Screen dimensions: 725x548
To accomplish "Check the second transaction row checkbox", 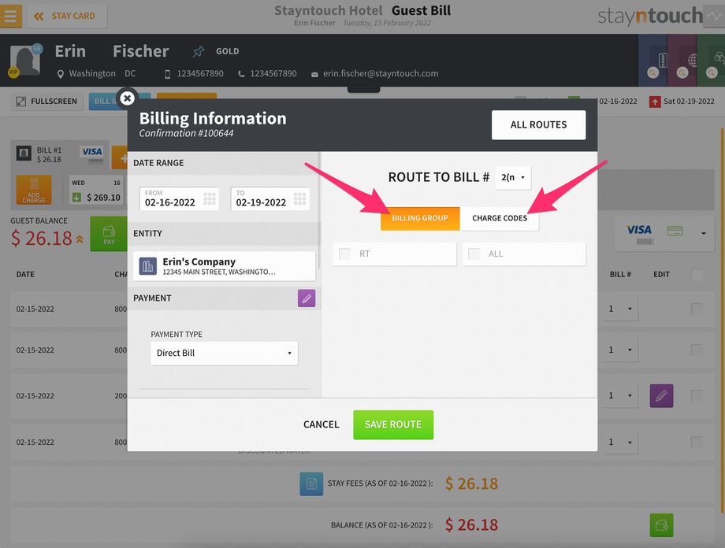I will tap(697, 350).
